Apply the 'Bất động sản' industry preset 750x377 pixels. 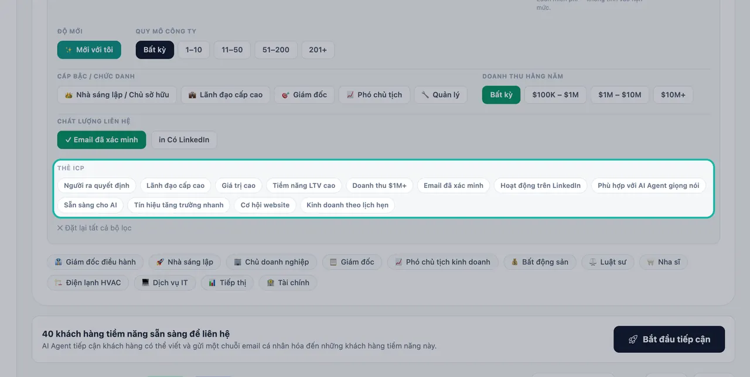(540, 262)
